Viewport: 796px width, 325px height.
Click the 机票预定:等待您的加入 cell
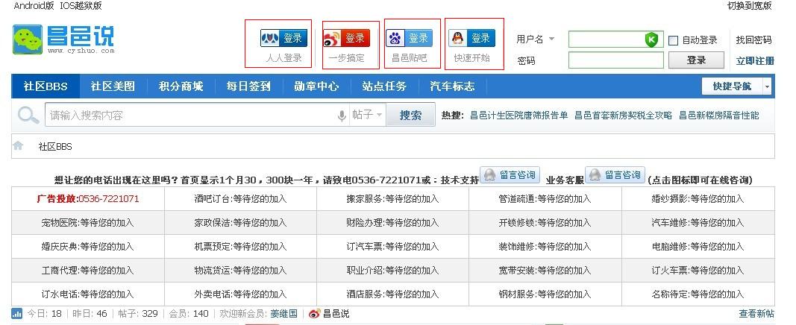(241, 247)
